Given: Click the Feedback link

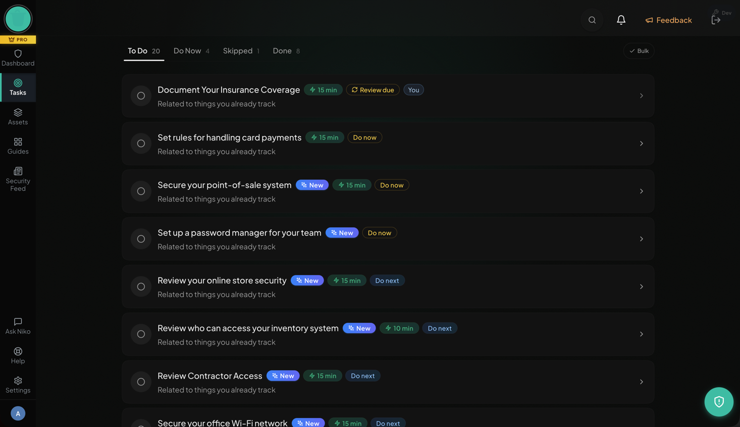Looking at the screenshot, I should coord(668,20).
